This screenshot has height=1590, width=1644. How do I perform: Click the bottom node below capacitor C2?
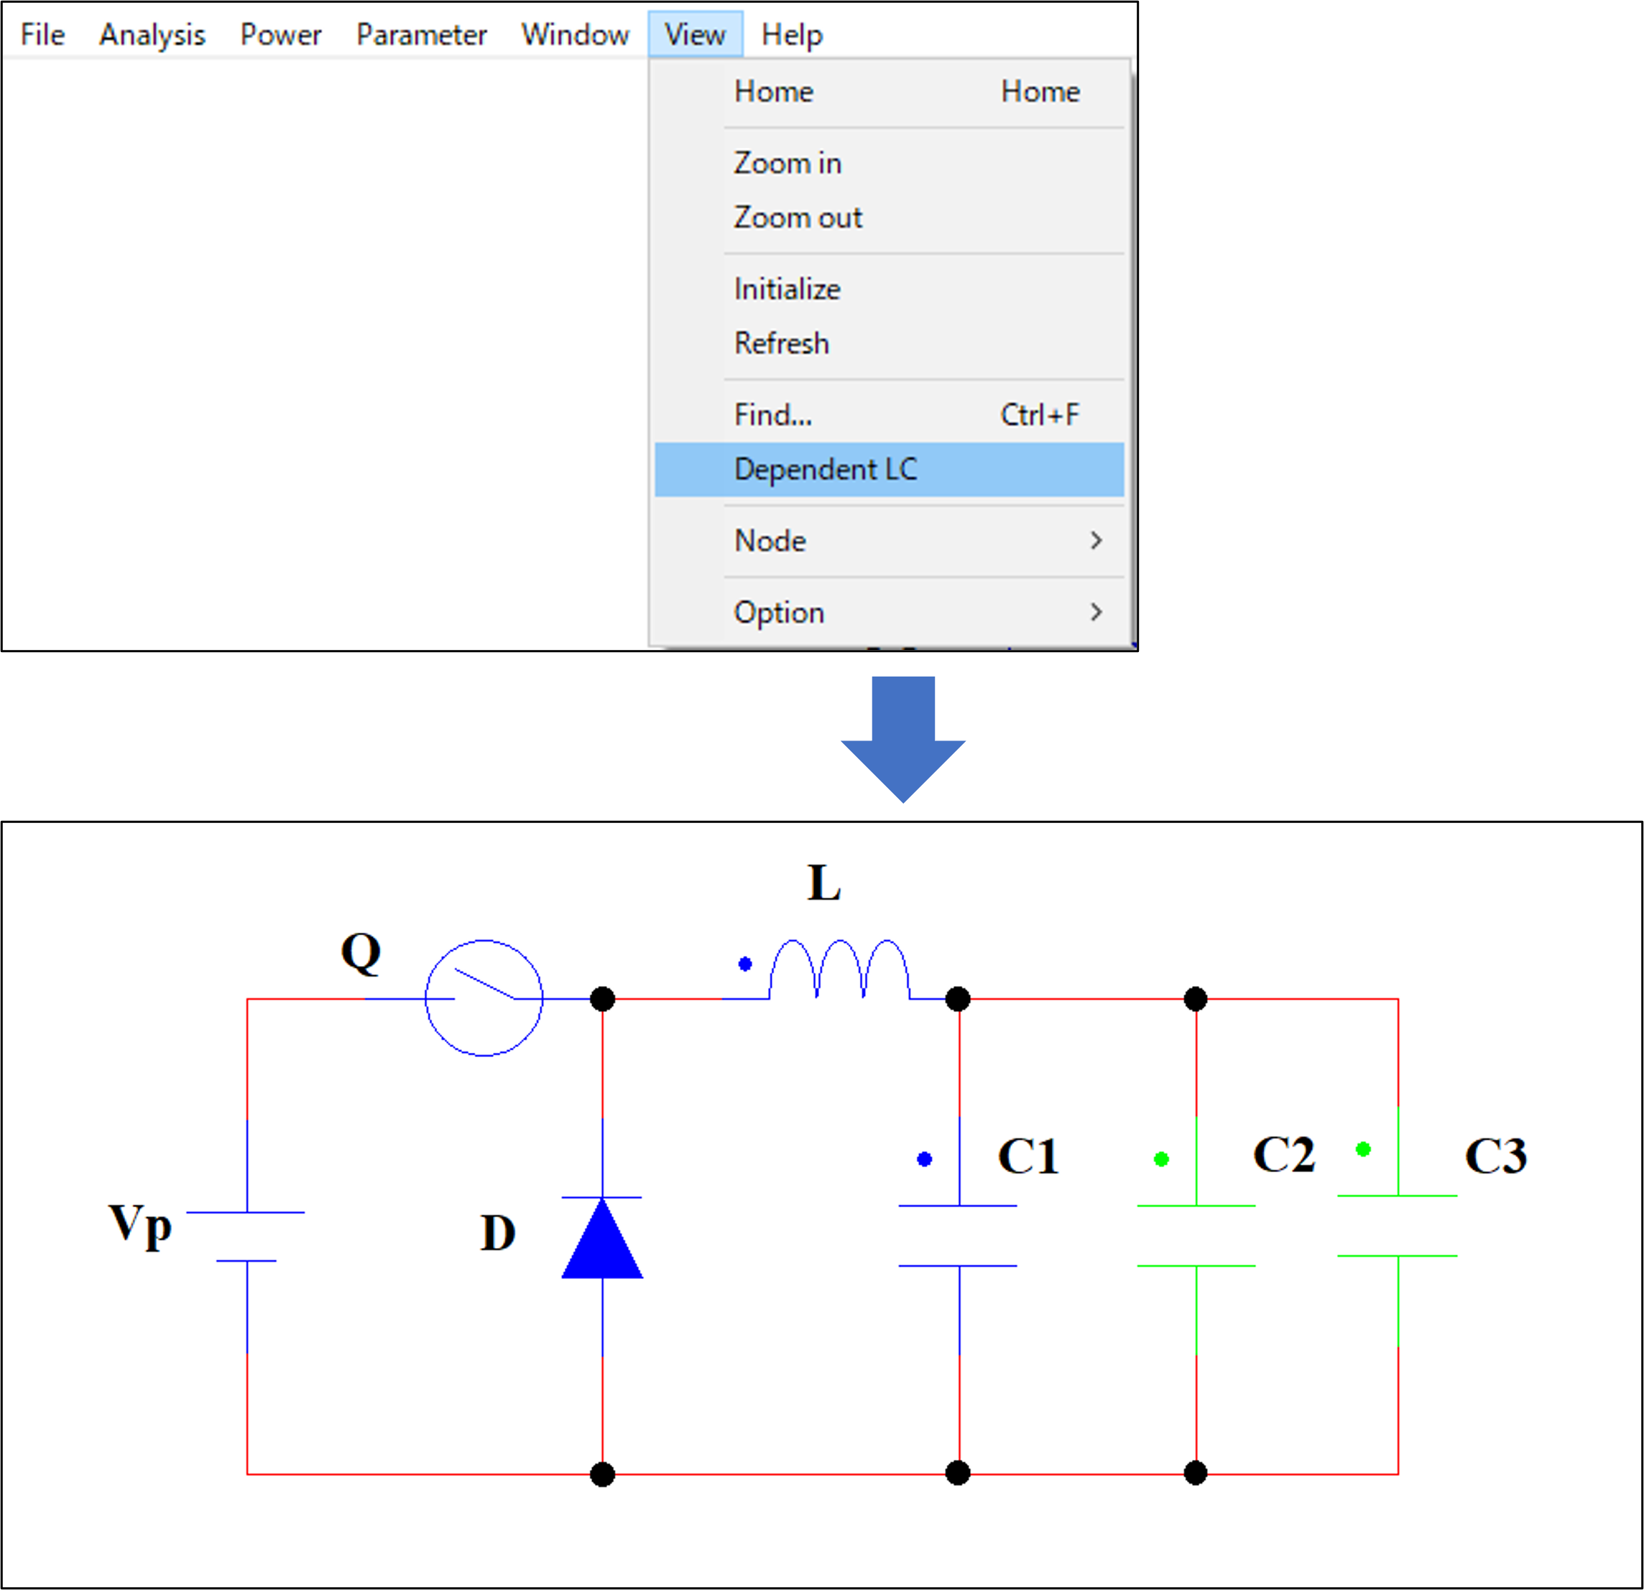tap(1195, 1473)
